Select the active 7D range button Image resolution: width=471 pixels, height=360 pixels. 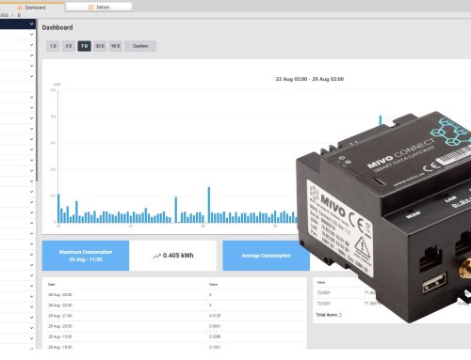(84, 46)
